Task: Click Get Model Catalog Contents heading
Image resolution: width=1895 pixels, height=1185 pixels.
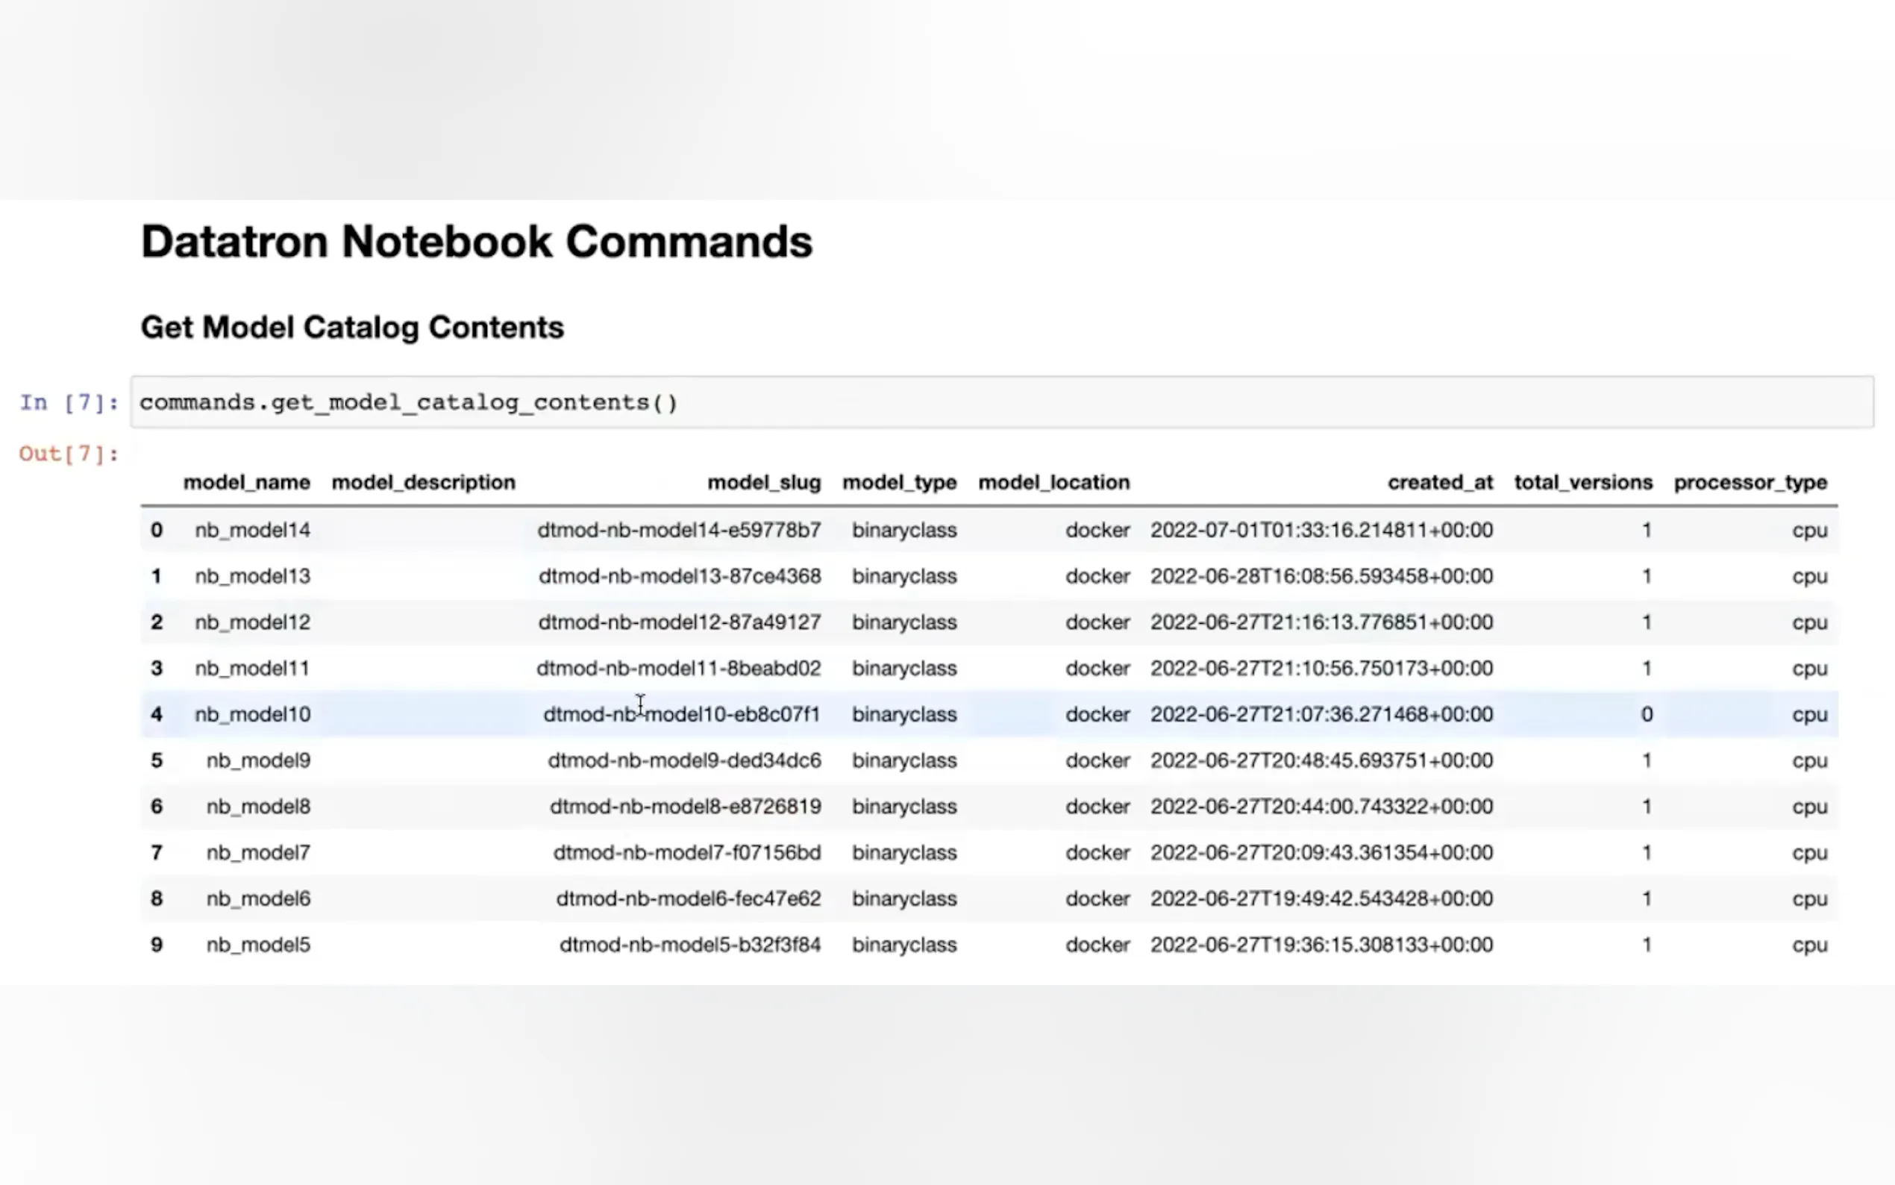Action: (351, 327)
